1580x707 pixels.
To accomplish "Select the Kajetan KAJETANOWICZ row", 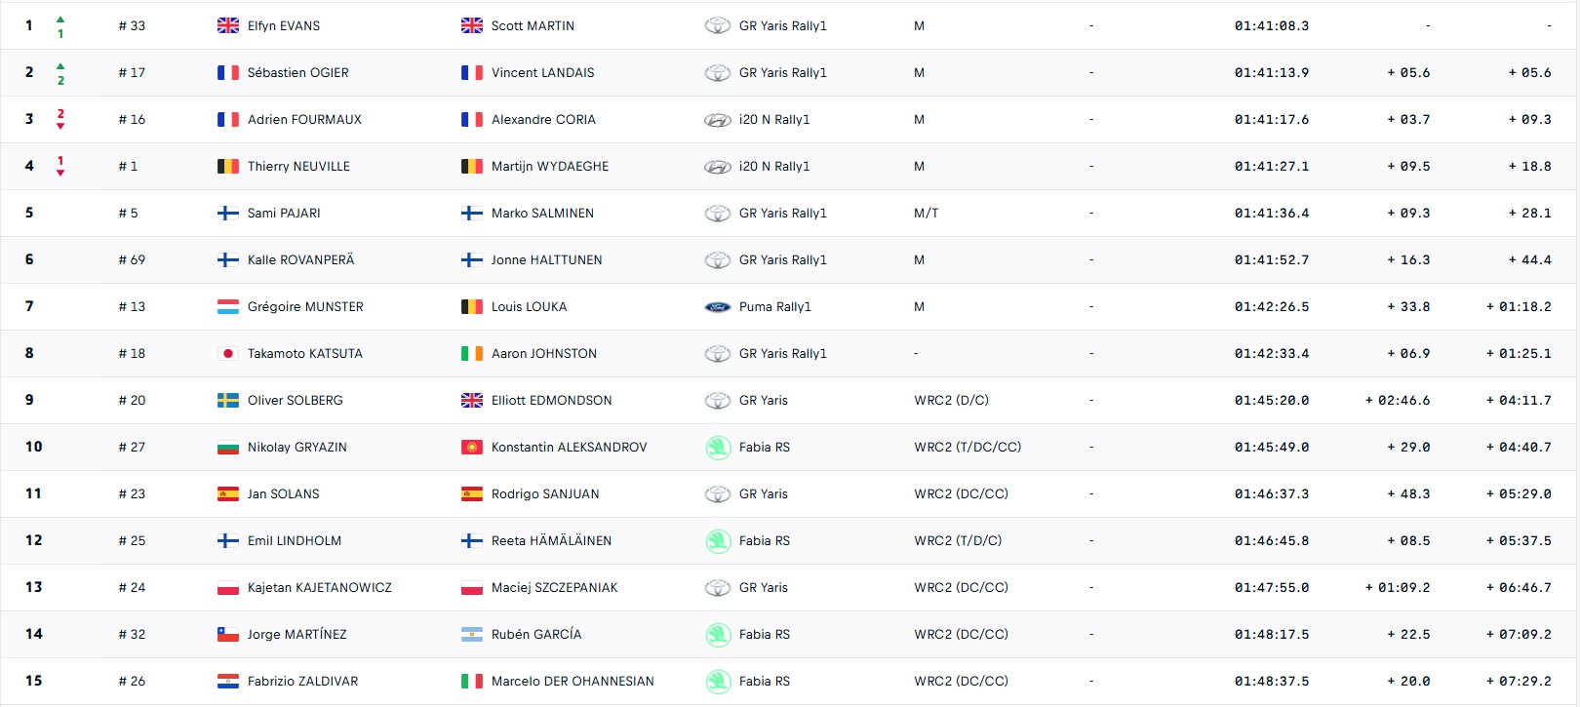I will tap(790, 588).
